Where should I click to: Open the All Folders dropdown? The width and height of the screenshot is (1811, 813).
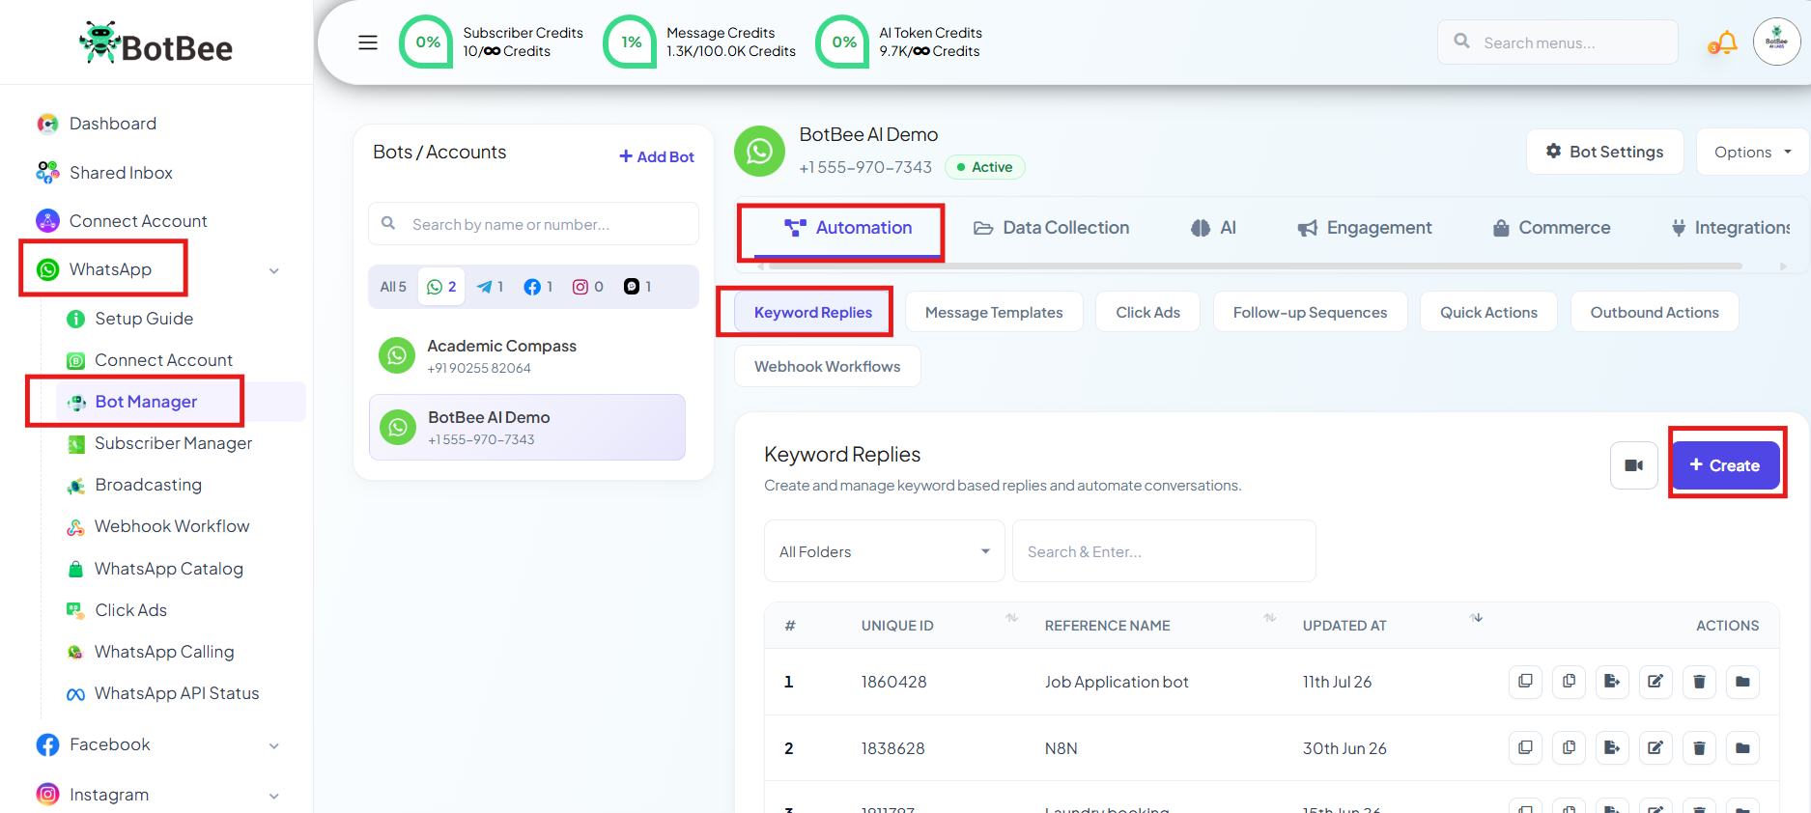coord(884,551)
